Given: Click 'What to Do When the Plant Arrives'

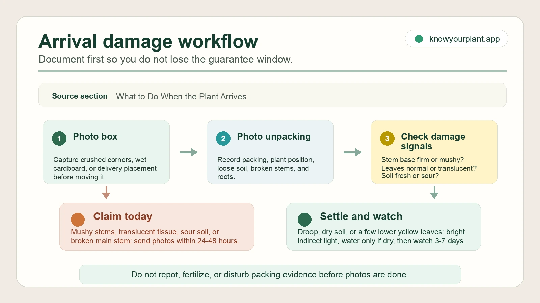Looking at the screenshot, I should coord(181,97).
